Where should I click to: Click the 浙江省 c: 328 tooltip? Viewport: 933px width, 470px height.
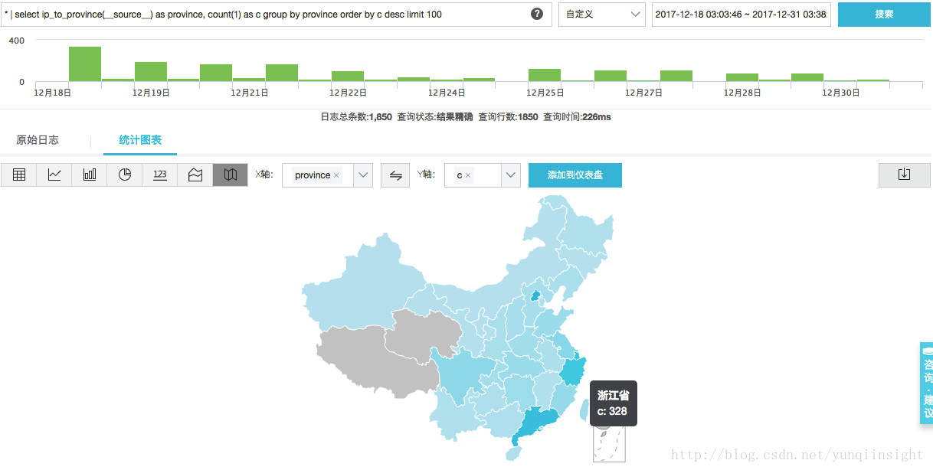[614, 403]
